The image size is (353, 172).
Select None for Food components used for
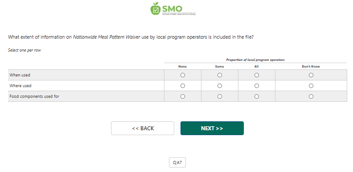coord(183,96)
